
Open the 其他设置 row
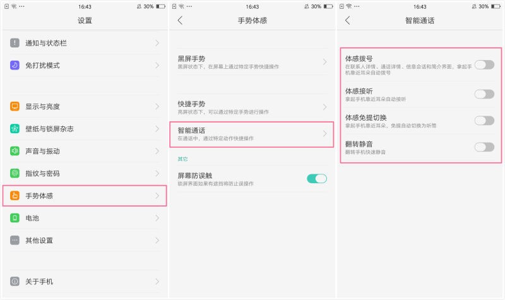(85, 240)
